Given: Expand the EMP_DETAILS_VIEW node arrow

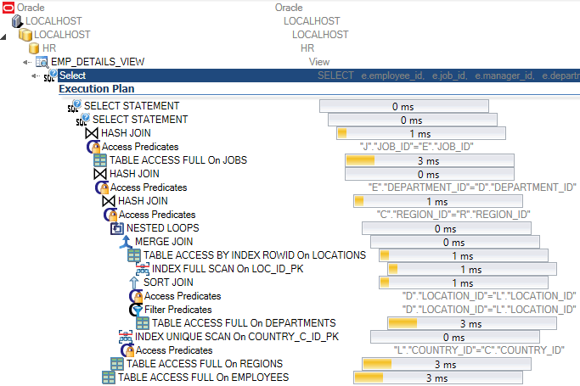Looking at the screenshot, I should (26, 62).
